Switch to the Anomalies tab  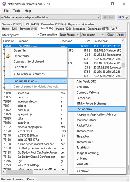[x=88, y=24]
